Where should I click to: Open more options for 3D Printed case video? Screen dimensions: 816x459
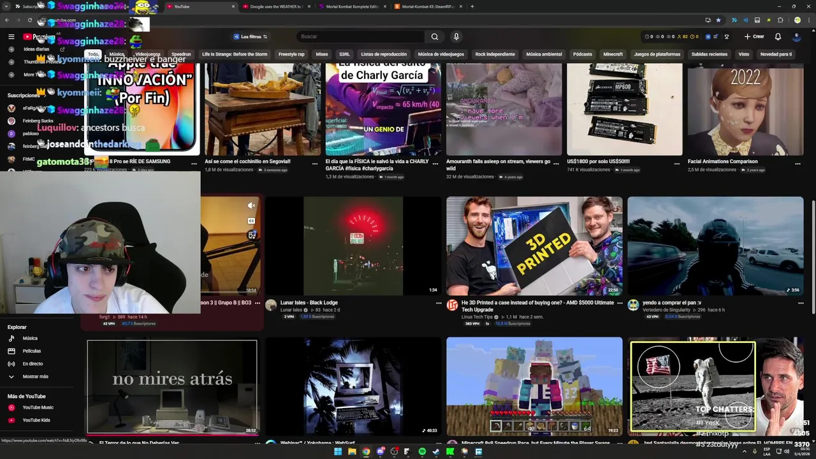620,303
